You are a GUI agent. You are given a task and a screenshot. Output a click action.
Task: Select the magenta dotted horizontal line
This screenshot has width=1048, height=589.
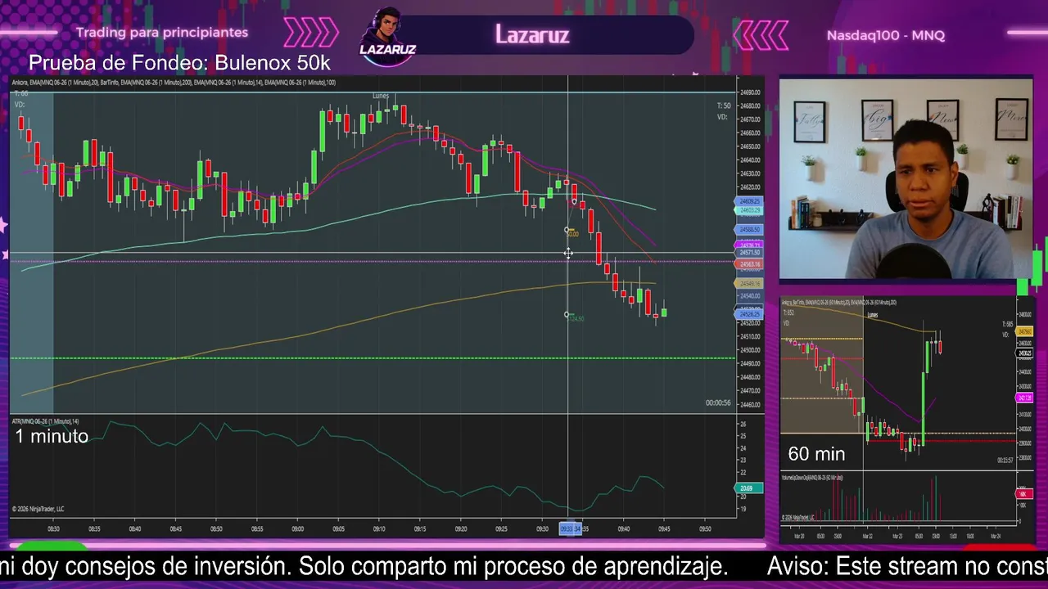(x=373, y=262)
